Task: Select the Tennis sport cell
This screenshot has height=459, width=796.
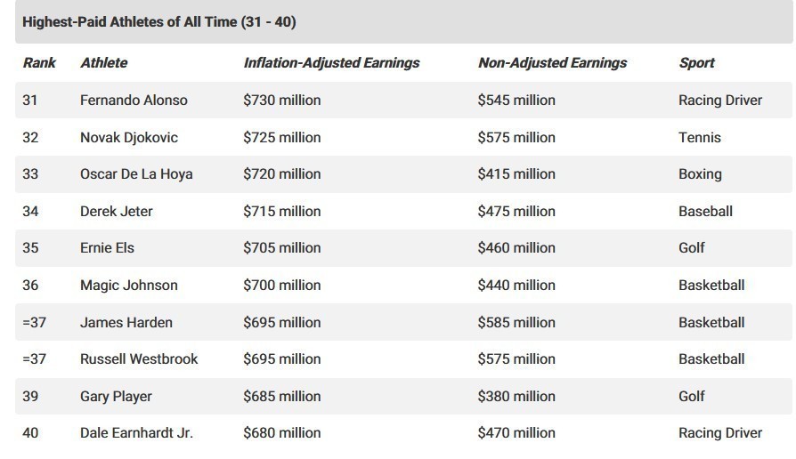Action: point(700,138)
